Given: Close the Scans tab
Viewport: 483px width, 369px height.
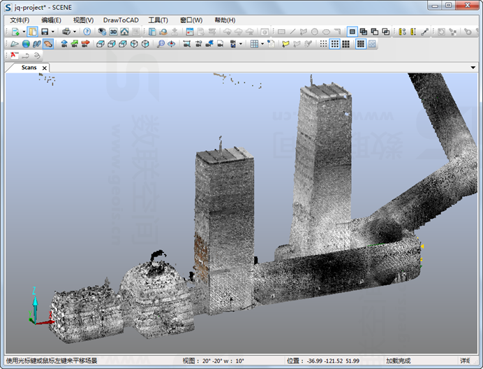Looking at the screenshot, I should point(45,68).
